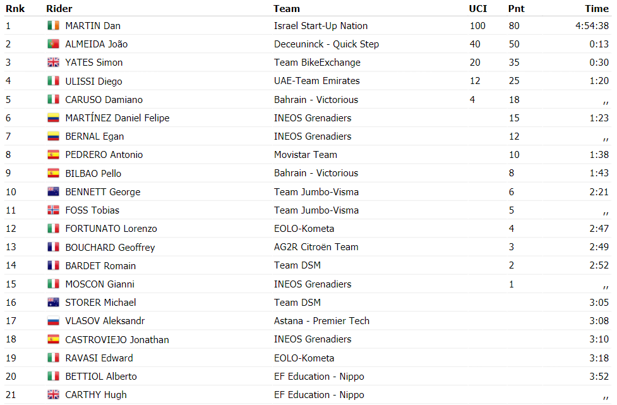Open Deceuninck - Quick Step team page
This screenshot has width=617, height=405.
pos(326,44)
